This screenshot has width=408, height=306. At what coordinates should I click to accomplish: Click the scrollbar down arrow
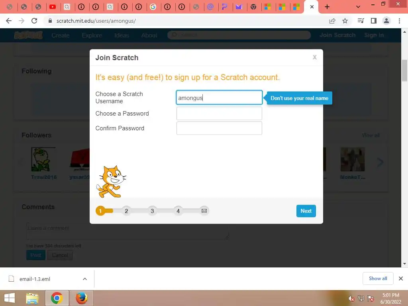[405, 264]
